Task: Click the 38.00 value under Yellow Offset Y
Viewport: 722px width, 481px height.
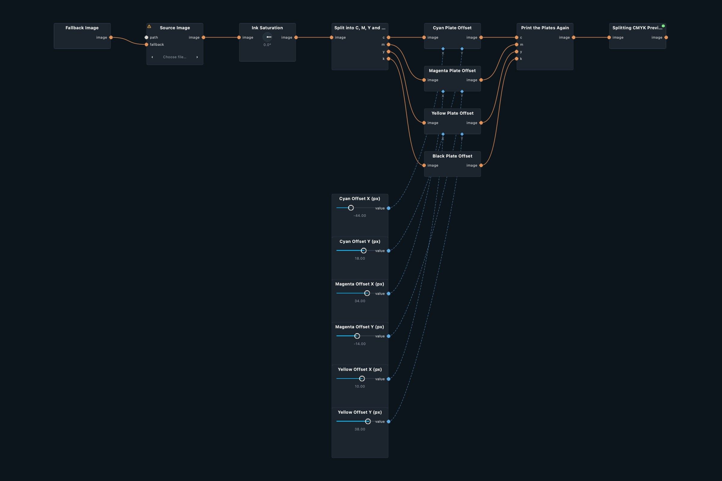Action: 360,429
